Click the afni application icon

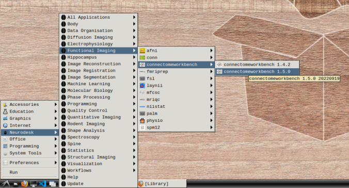142,51
